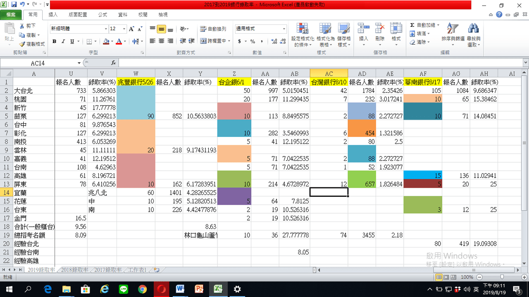Switch to the 2017錄取率 sheet tab
Viewport: 529px width, 297px height.
[108, 270]
